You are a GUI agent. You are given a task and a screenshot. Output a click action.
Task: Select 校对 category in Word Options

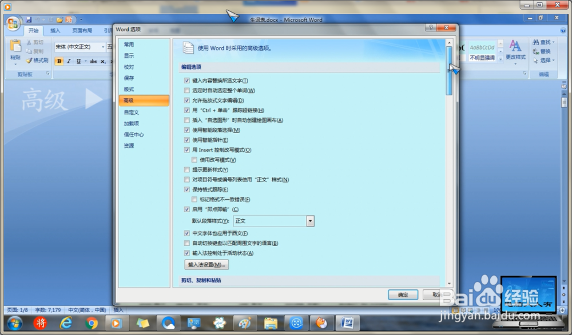pyautogui.click(x=144, y=67)
